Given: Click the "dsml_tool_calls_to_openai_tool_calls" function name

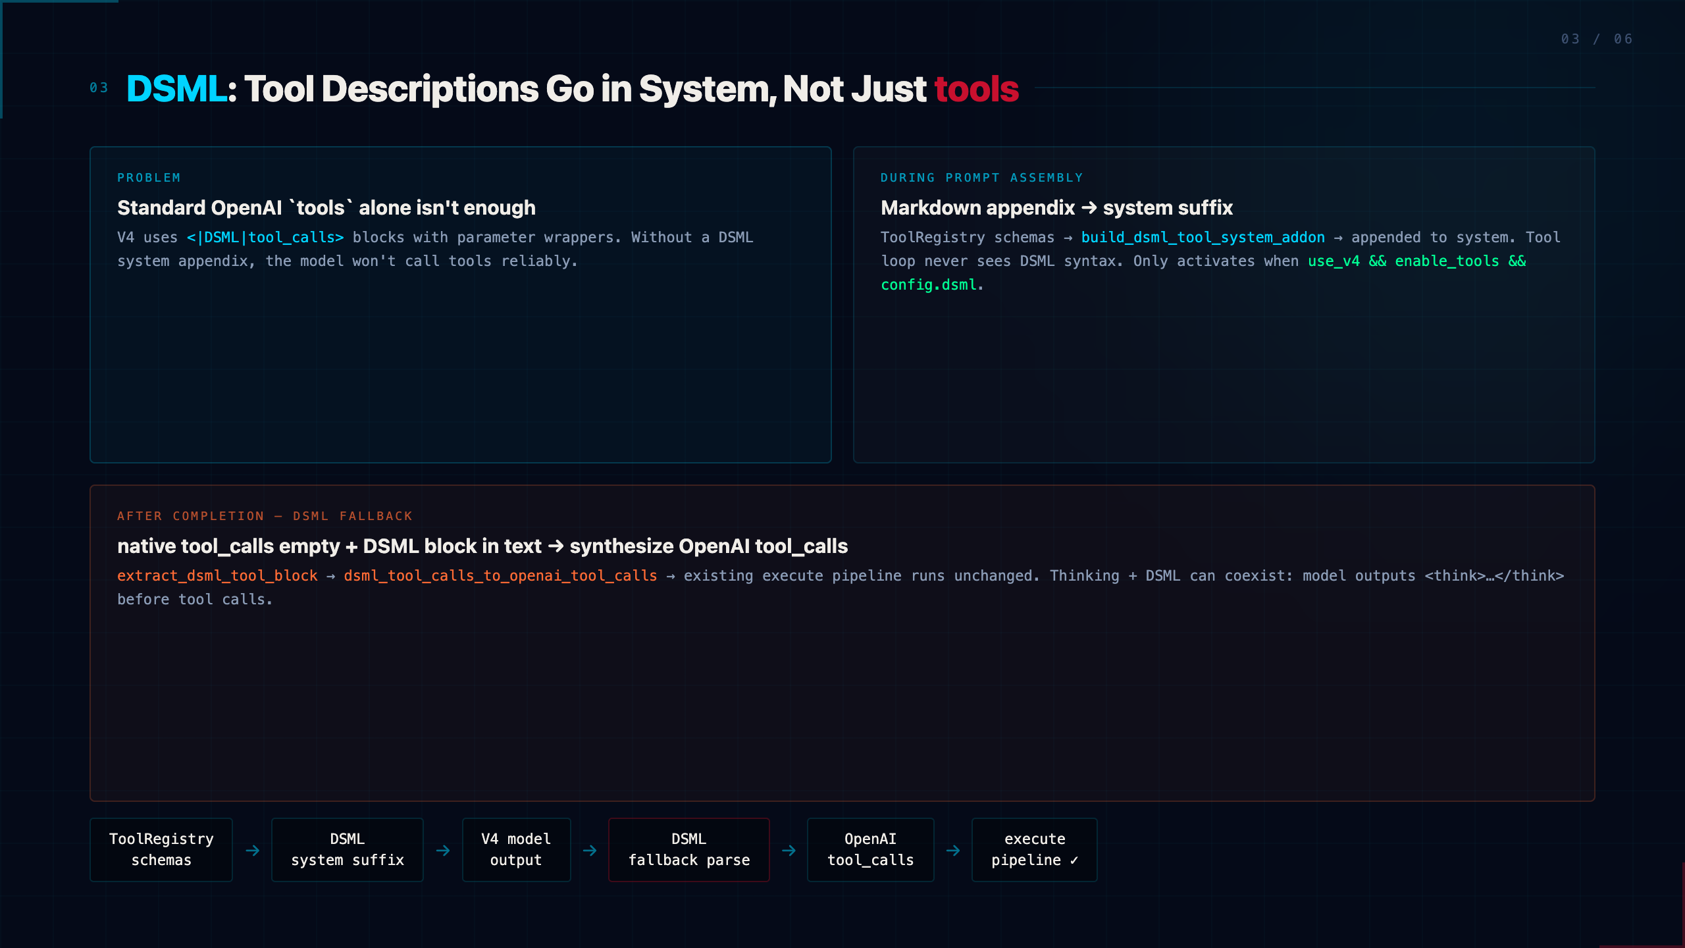Looking at the screenshot, I should 500,576.
